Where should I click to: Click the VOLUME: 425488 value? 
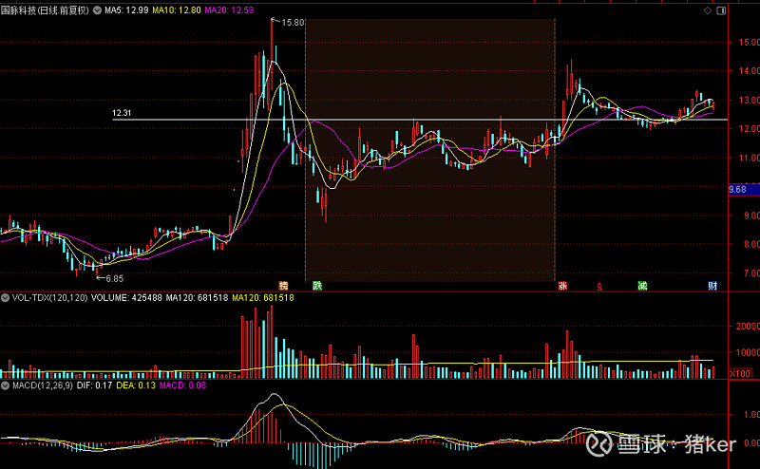pos(126,298)
